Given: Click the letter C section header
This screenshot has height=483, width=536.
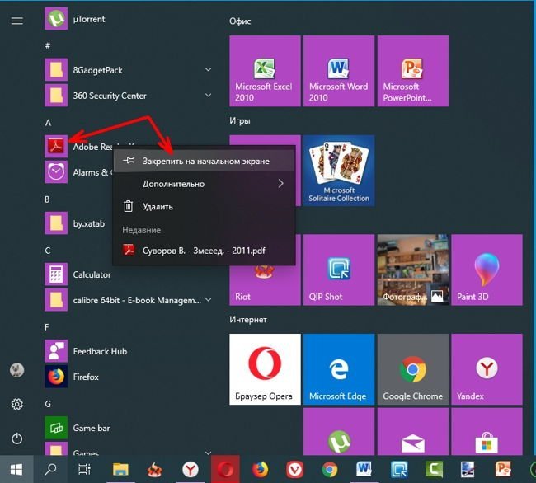Looking at the screenshot, I should click(x=48, y=251).
